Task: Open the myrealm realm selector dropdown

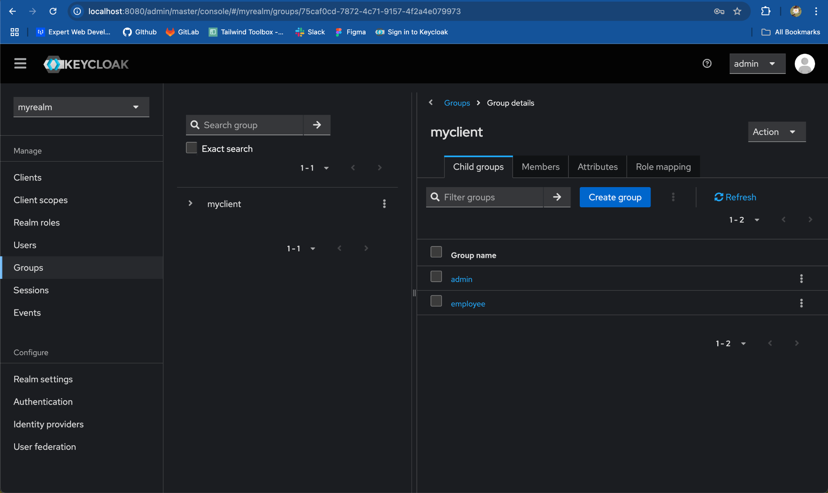Action: point(81,107)
